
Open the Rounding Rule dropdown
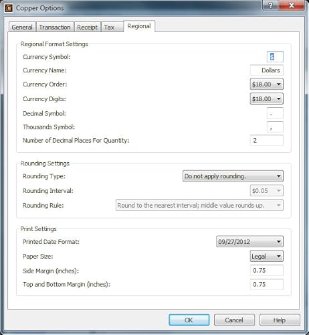click(199, 205)
